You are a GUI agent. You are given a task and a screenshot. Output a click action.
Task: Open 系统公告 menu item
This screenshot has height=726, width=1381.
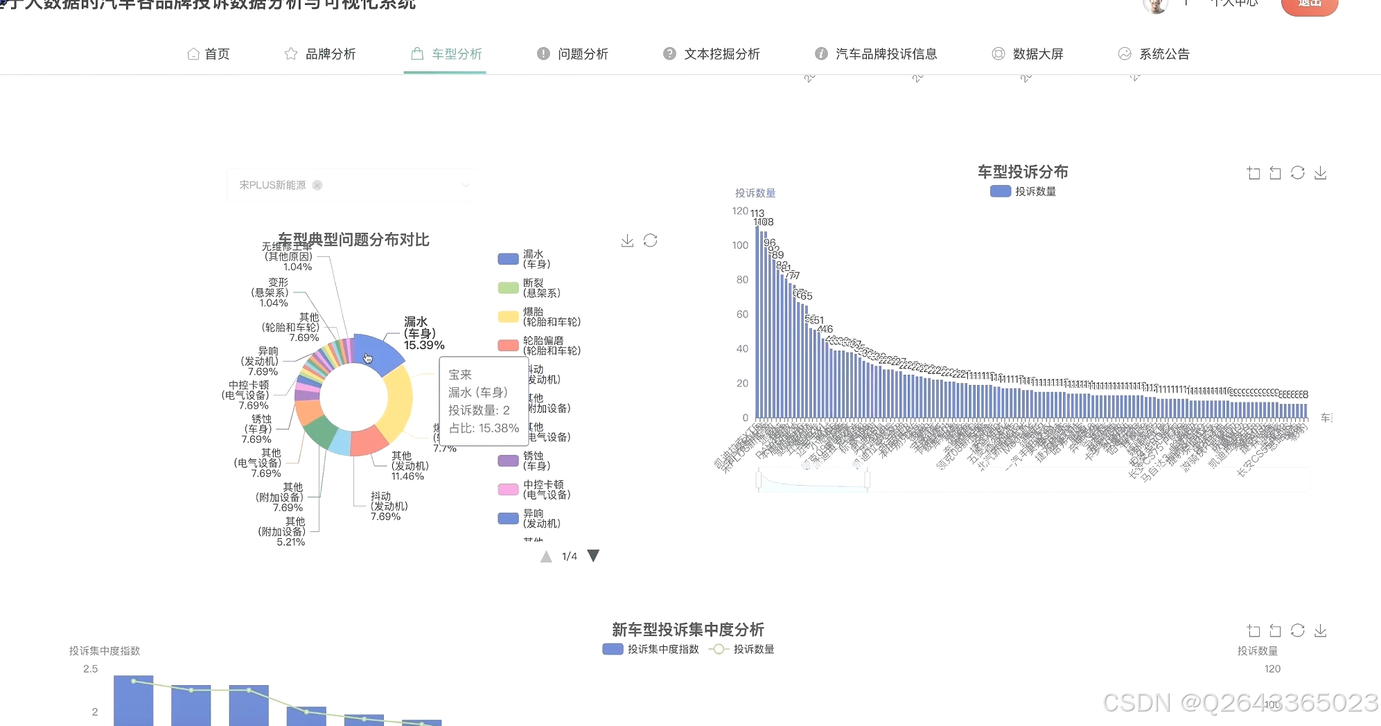tap(1154, 54)
